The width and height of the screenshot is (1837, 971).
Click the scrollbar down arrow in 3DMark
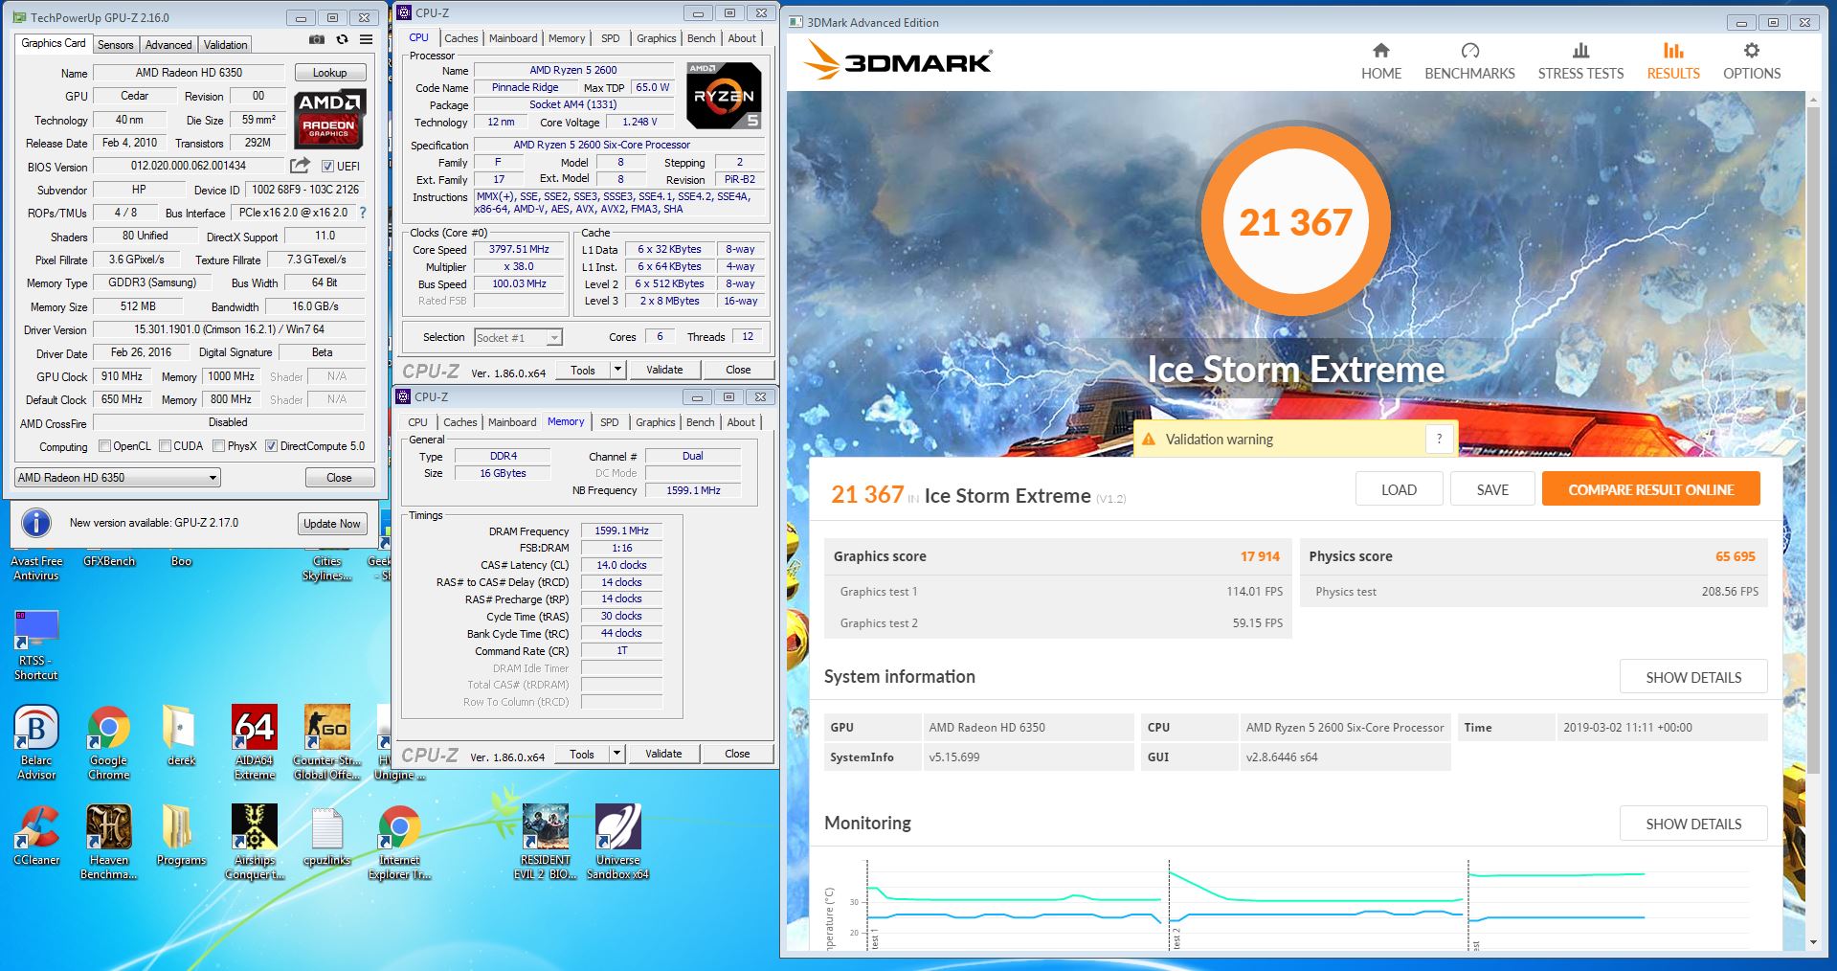tap(1812, 942)
